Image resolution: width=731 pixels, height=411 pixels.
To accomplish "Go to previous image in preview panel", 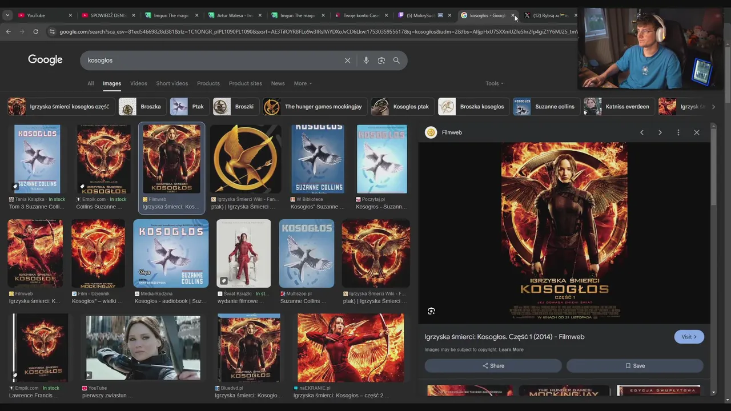I will (642, 132).
